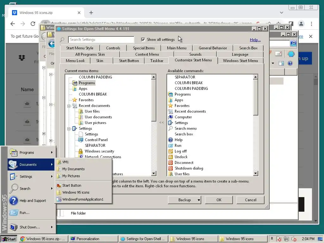Collapse the Recent documents tree node
Viewport: 324px width, 243px height.
69,106
